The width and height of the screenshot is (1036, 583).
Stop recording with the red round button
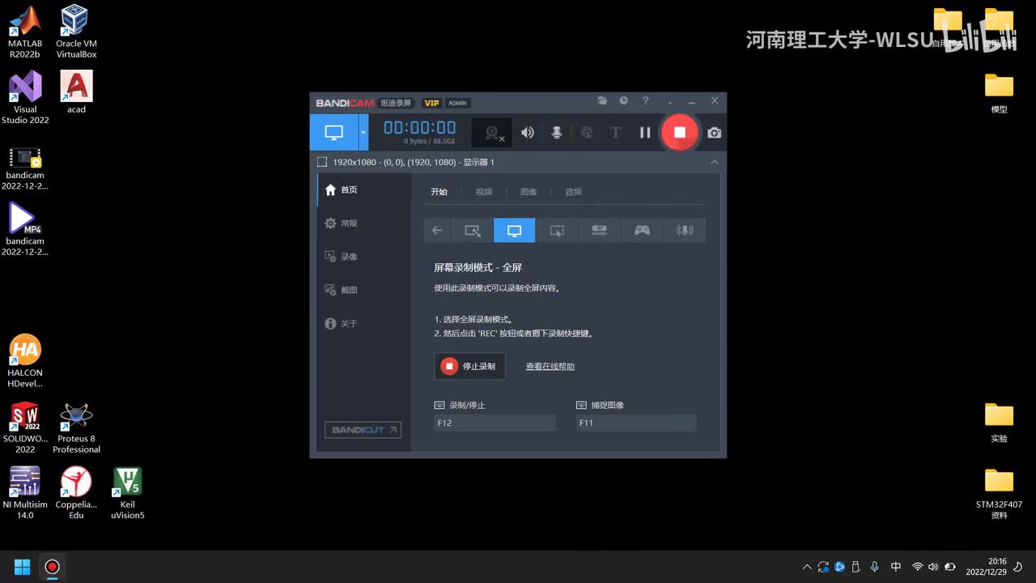coord(680,132)
